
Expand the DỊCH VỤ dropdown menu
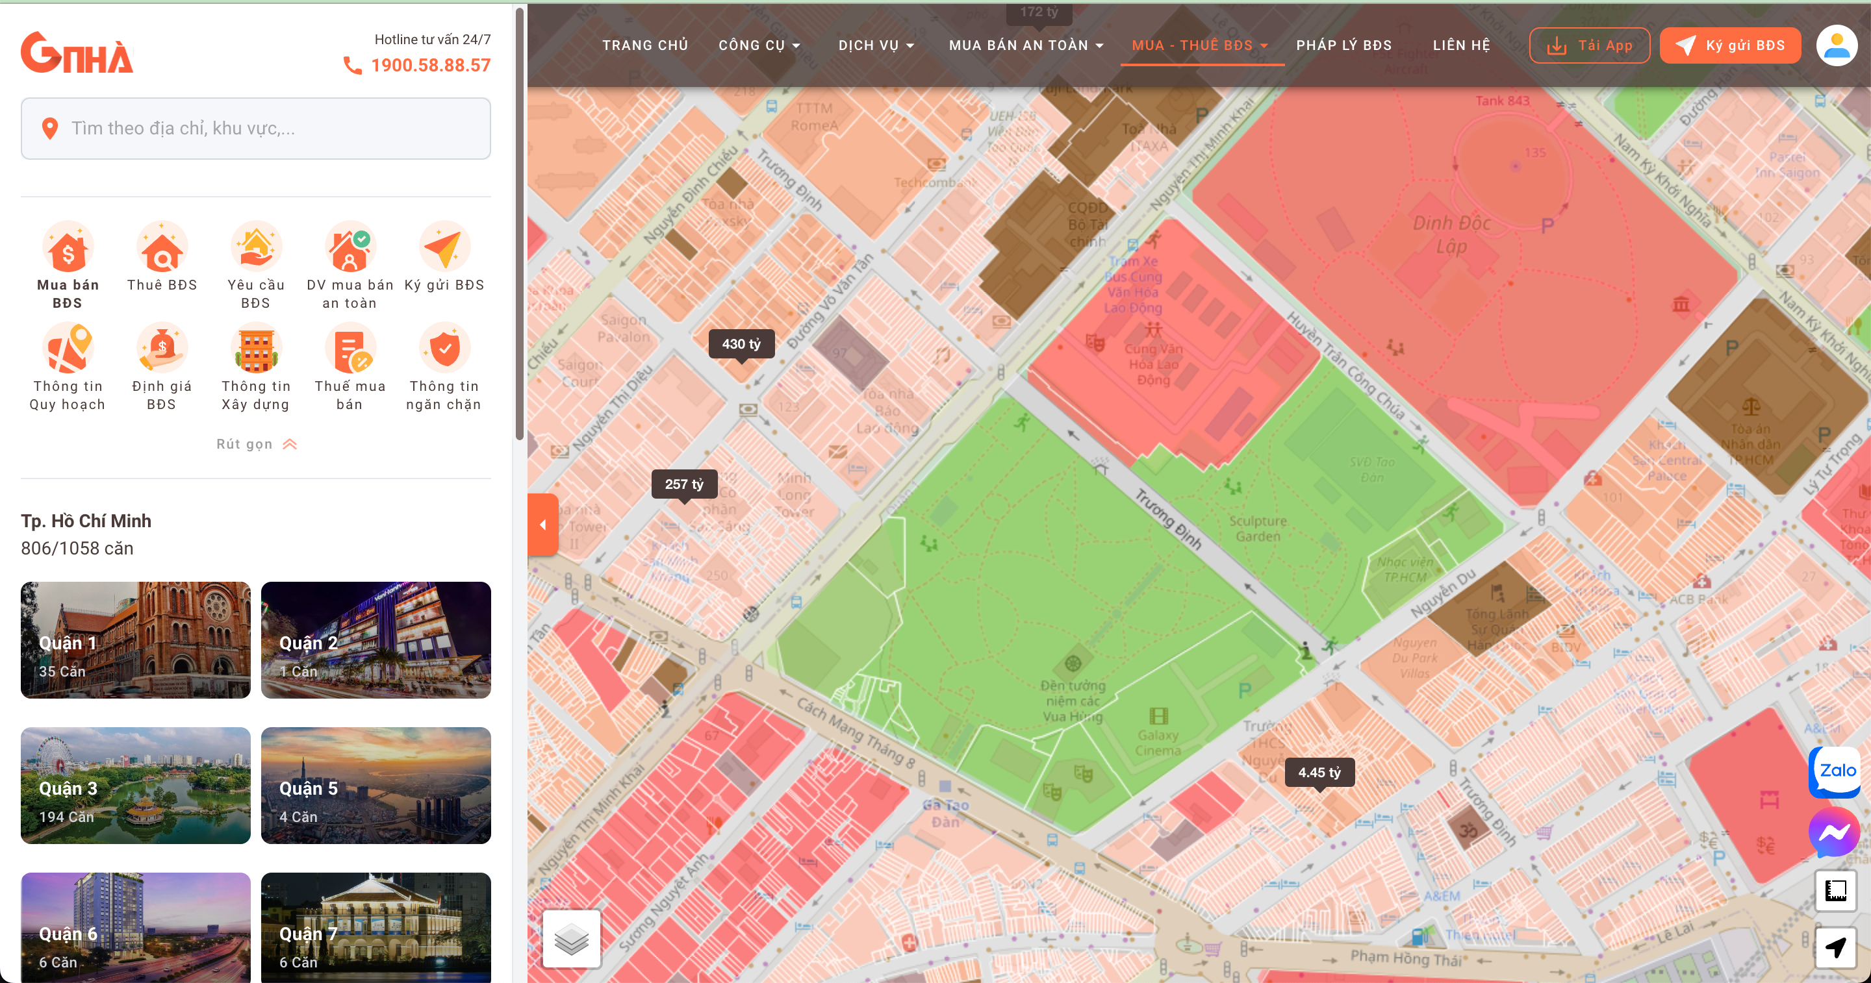[x=876, y=45]
